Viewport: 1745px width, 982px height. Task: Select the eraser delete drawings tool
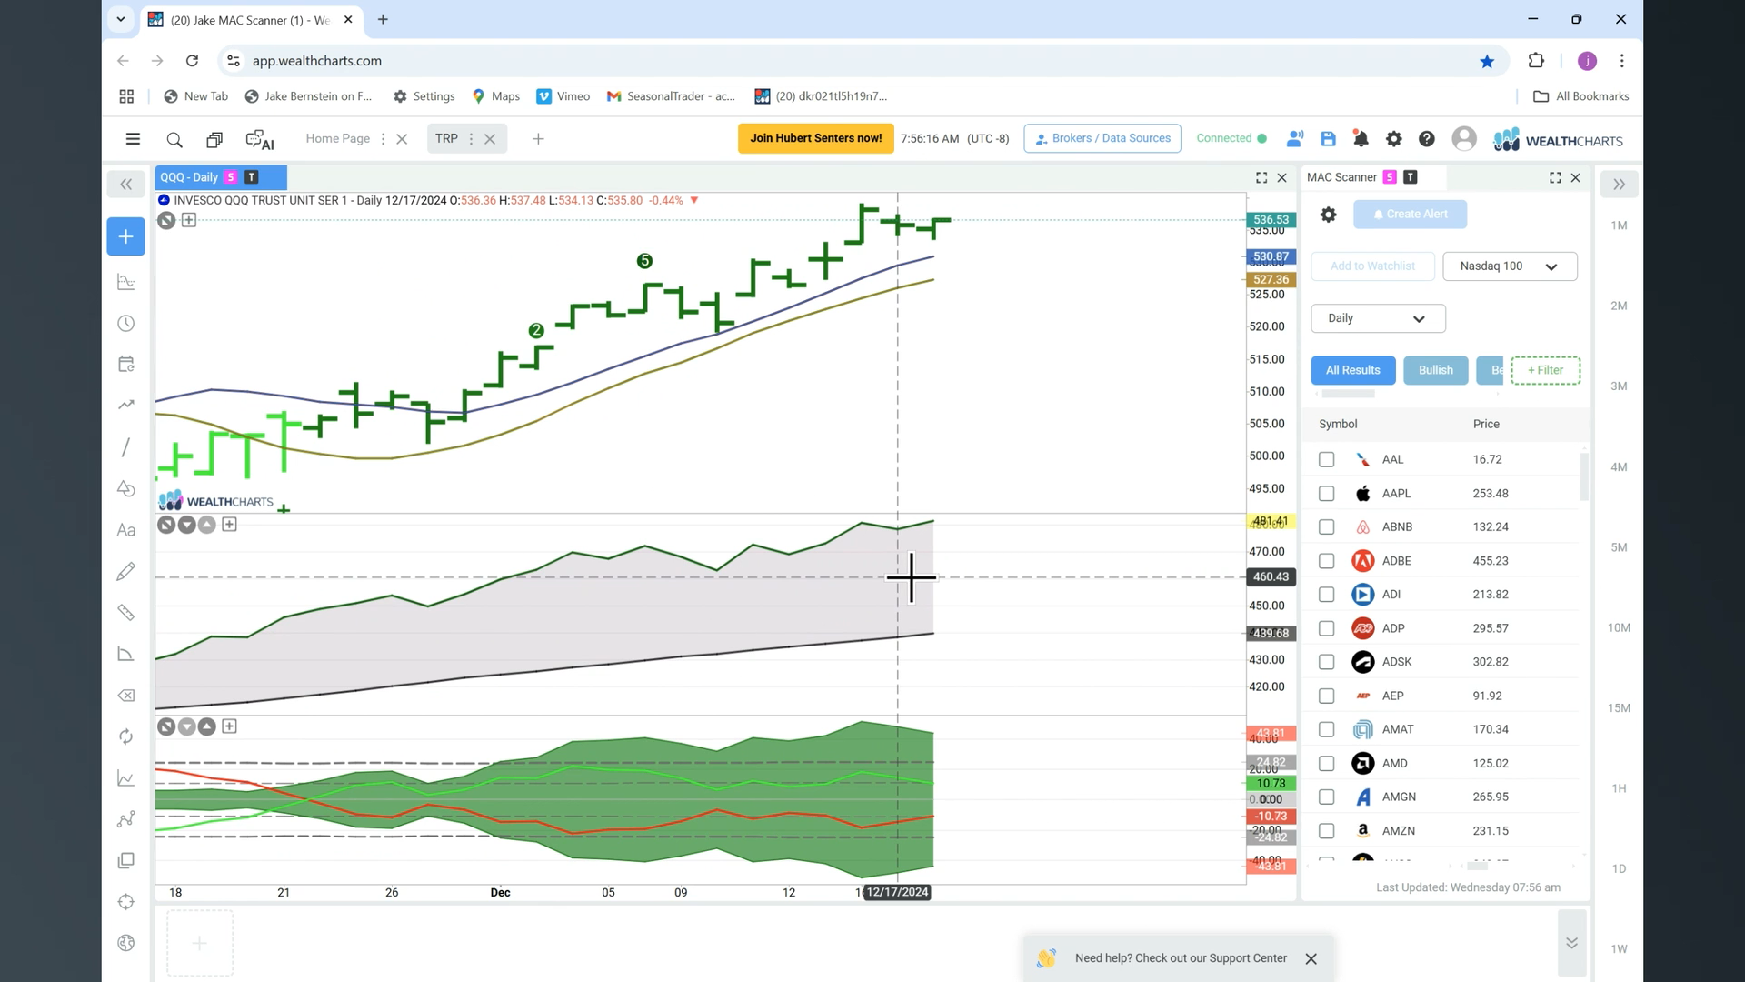[x=126, y=696]
